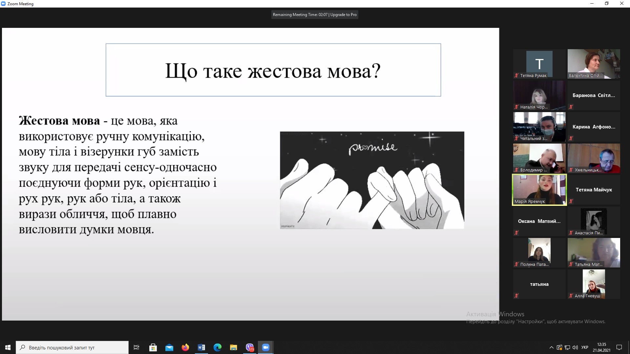
Task: Select Тетяна Румак participant tile
Action: tap(539, 64)
